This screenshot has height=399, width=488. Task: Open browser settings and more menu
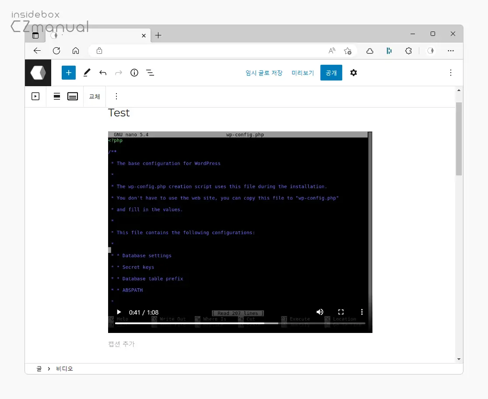tap(451, 51)
